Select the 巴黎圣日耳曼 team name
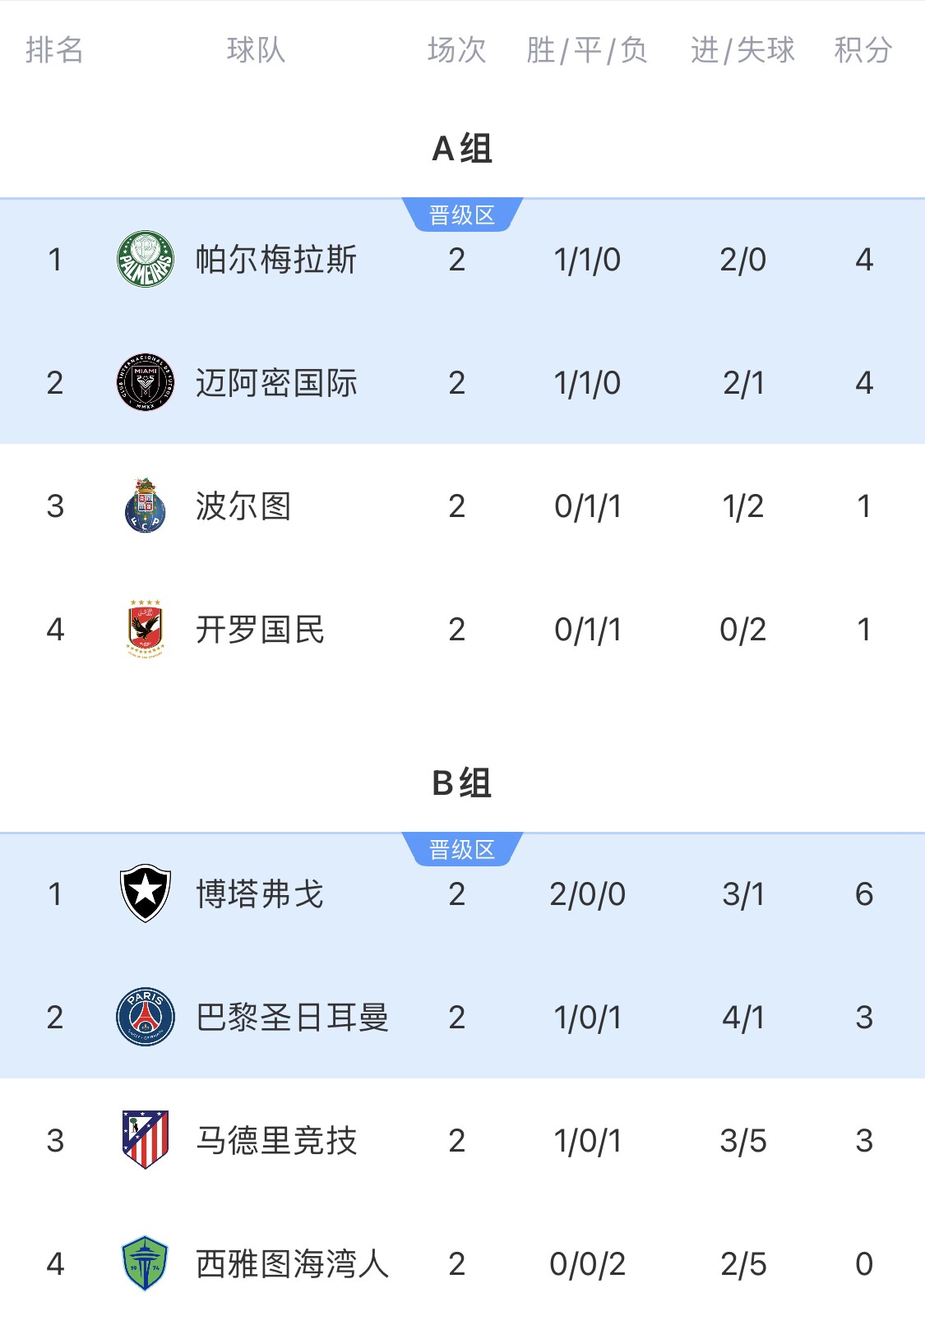The image size is (925, 1339). click(x=292, y=1017)
